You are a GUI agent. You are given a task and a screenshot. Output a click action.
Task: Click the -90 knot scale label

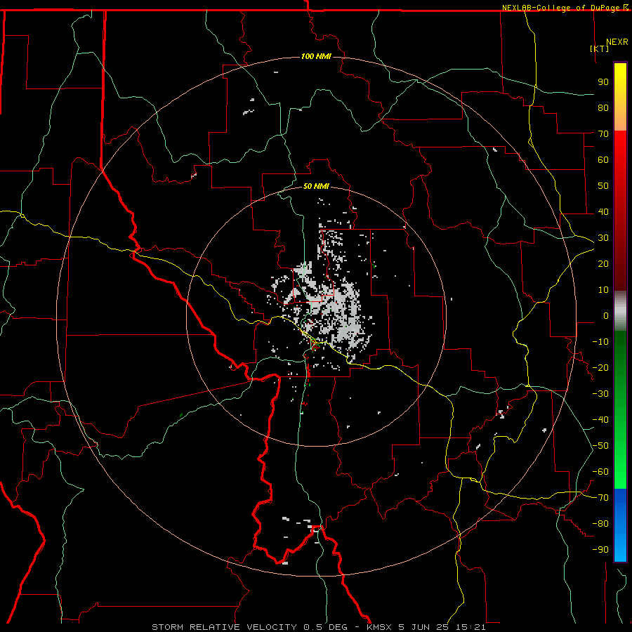tap(600, 550)
